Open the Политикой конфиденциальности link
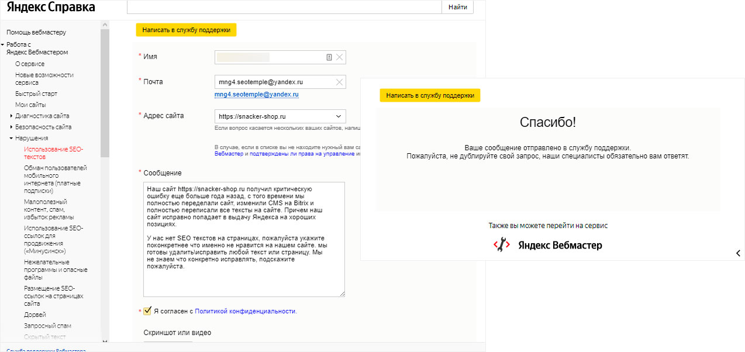Viewport: 745px width, 352px height. (245, 311)
